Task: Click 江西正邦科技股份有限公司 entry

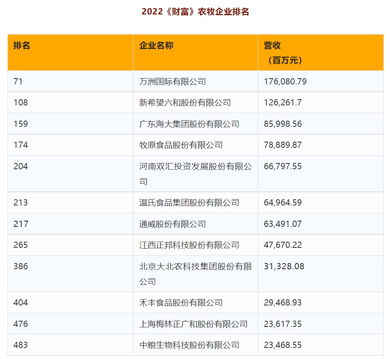Action: pos(189,245)
